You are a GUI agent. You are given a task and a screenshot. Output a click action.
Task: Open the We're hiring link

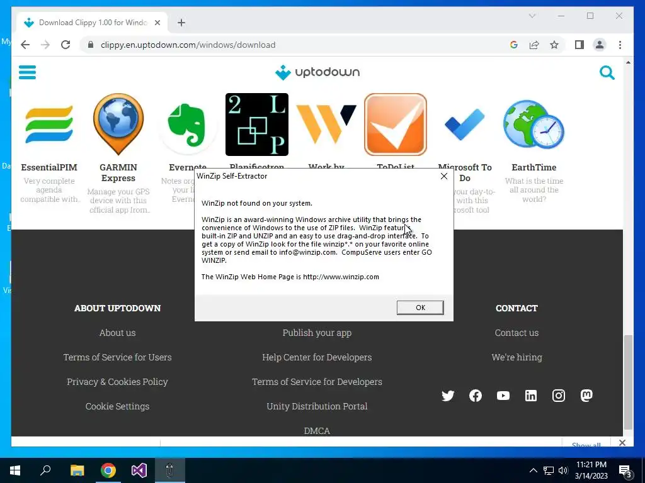pos(517,357)
